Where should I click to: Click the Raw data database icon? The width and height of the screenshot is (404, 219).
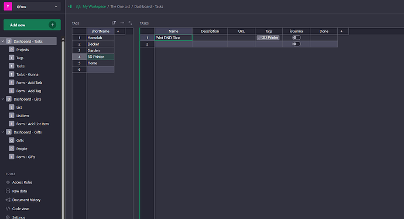pos(8,191)
